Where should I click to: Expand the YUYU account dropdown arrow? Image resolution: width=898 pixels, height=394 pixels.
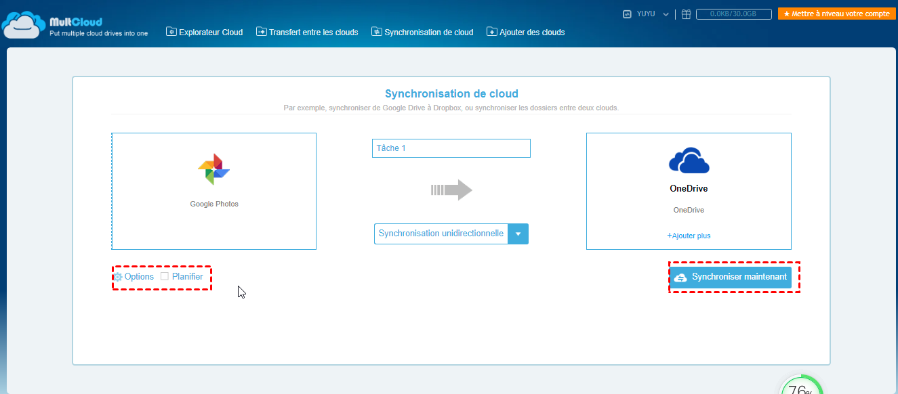coord(666,14)
